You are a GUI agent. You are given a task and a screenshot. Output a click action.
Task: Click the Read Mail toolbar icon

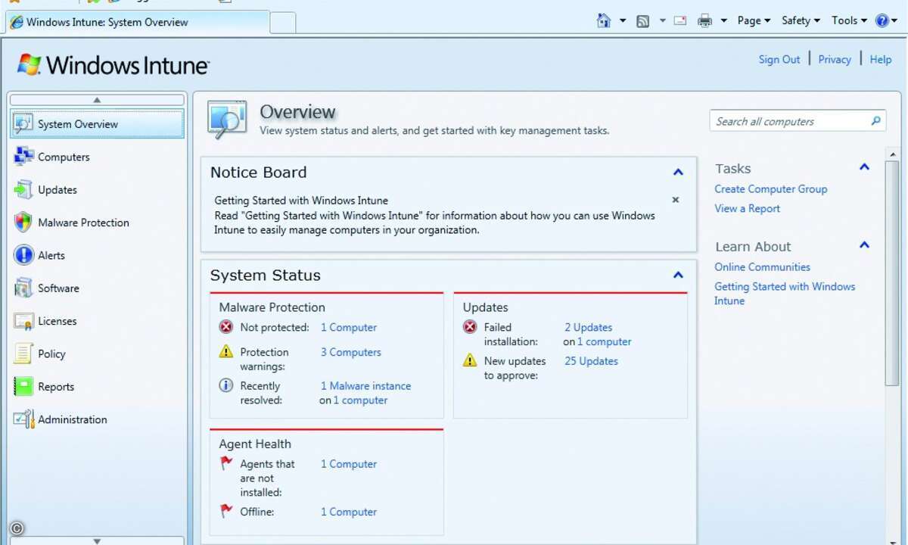pyautogui.click(x=680, y=21)
